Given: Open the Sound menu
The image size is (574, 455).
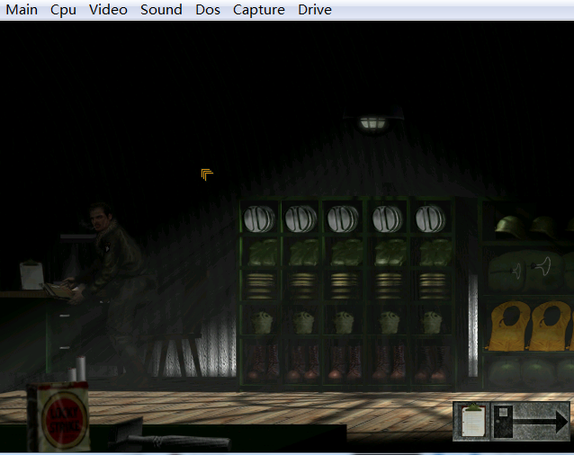Looking at the screenshot, I should point(161,10).
